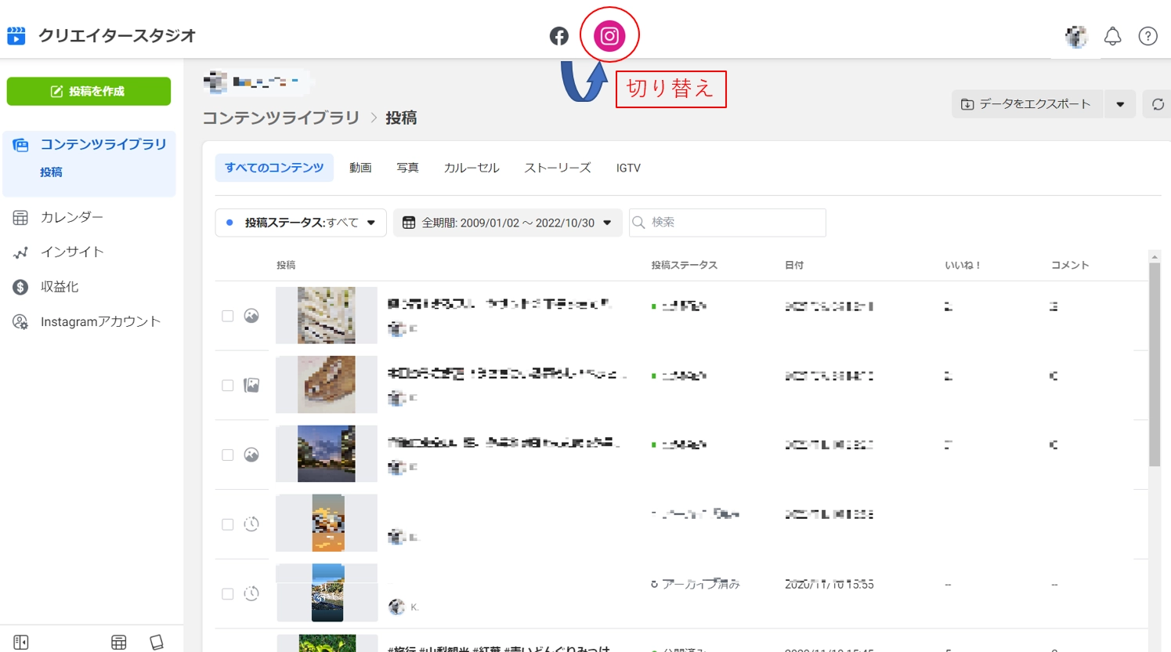Open カレンダー in sidebar
The image size is (1171, 652).
pyautogui.click(x=72, y=217)
